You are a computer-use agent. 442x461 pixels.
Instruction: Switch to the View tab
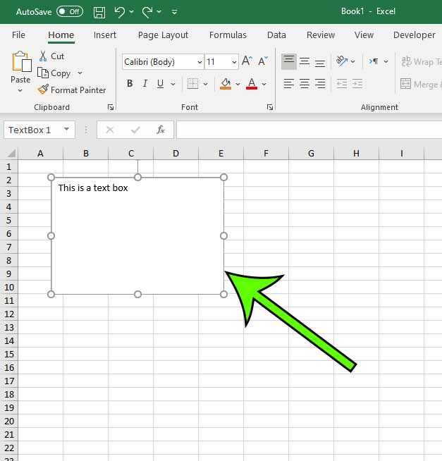tap(364, 35)
